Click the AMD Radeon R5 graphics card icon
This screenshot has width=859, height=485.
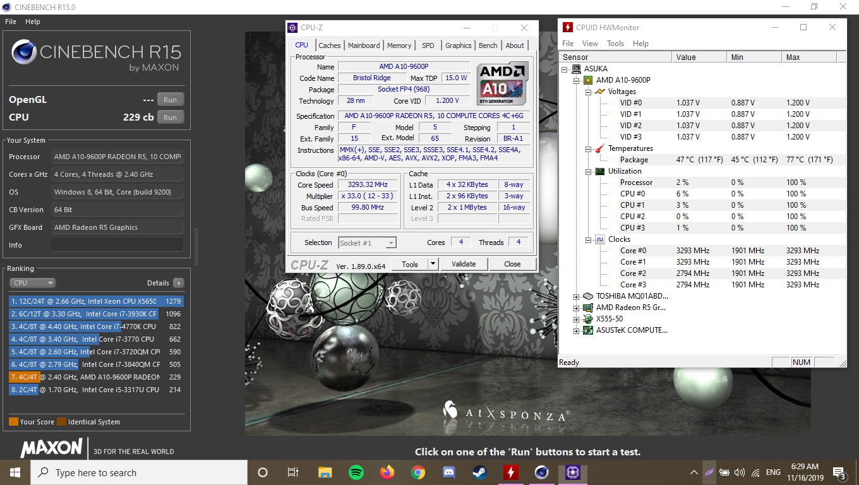588,308
